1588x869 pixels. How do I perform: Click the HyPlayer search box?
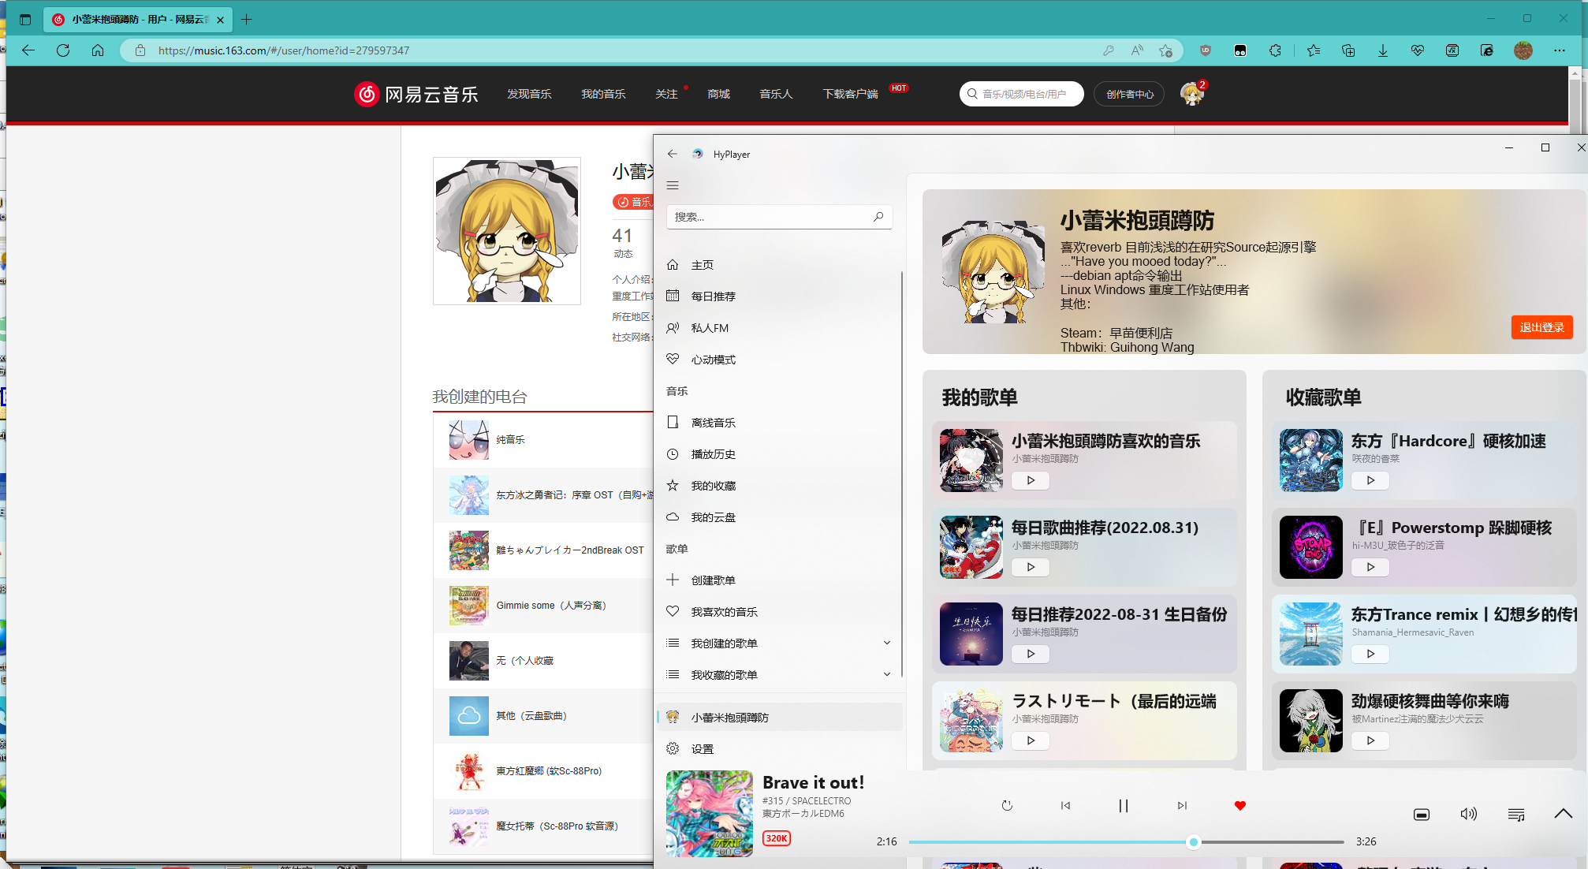pyautogui.click(x=769, y=217)
